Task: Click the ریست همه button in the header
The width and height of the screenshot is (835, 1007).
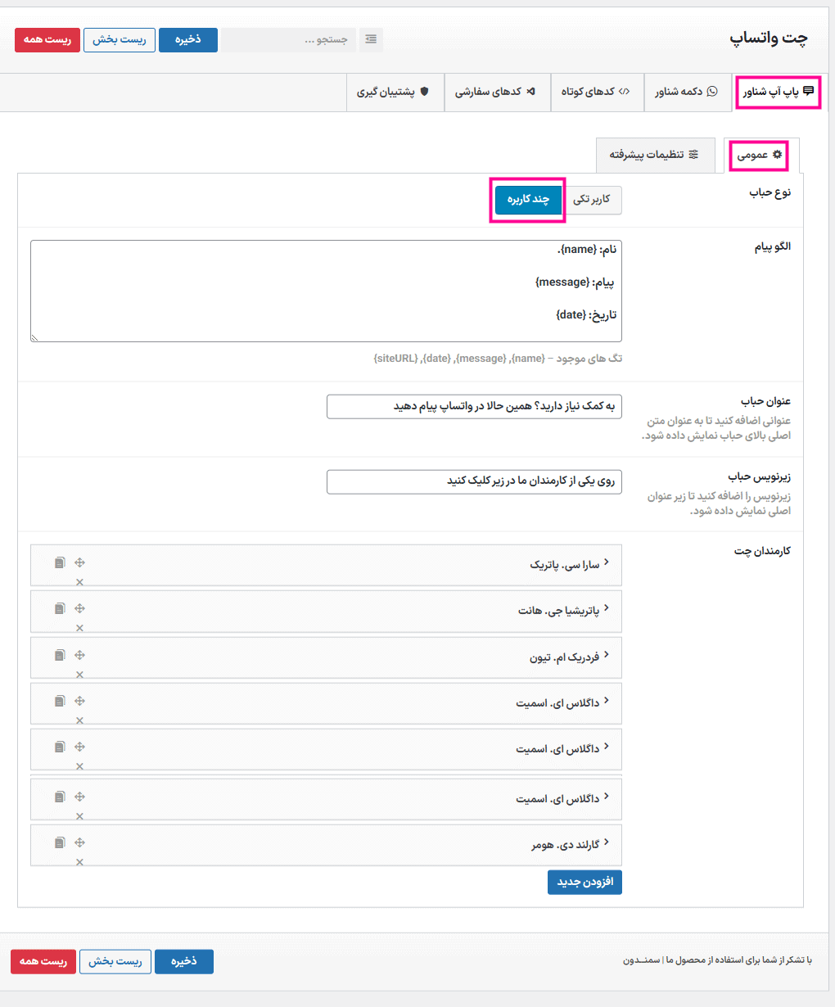Action: [x=47, y=40]
